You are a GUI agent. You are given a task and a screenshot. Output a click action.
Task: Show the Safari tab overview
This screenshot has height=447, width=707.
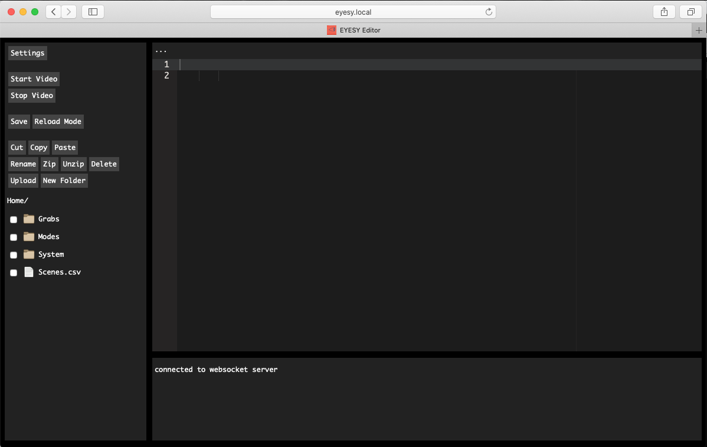(690, 12)
